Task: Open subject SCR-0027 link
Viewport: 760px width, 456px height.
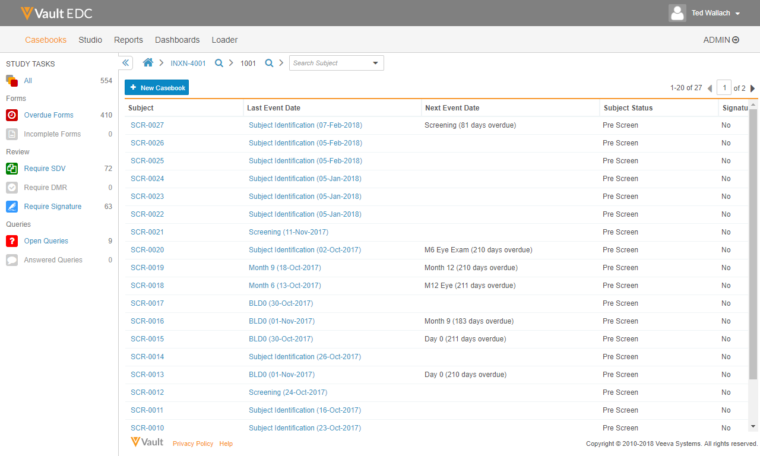Action: pos(147,125)
